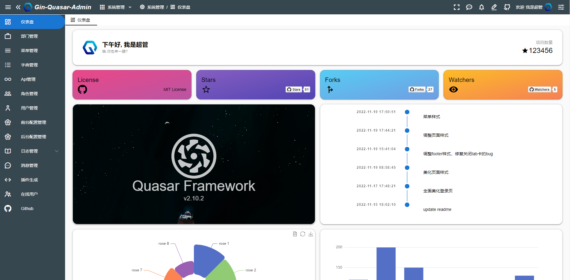Open the notifications bell
570x280 pixels.
(482, 7)
